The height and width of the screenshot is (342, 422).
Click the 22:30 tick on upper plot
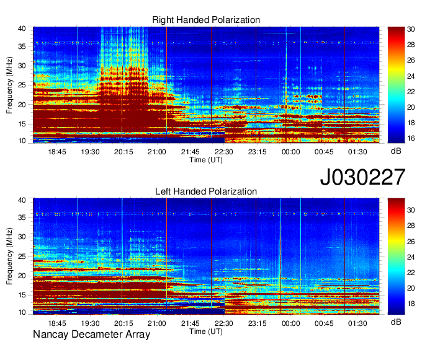coord(224,152)
